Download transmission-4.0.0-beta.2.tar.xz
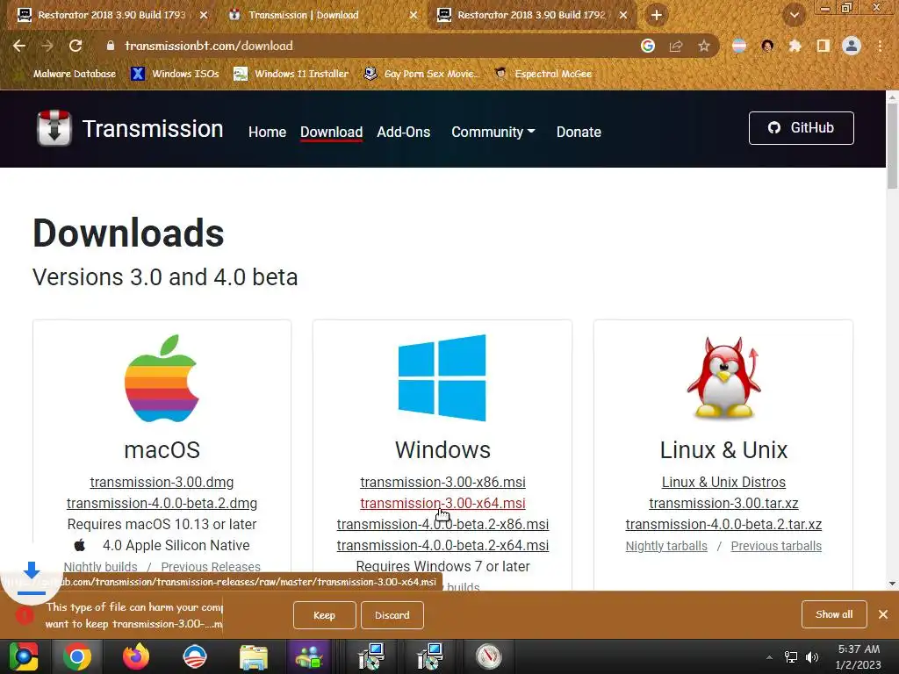This screenshot has height=674, width=899. point(723,525)
